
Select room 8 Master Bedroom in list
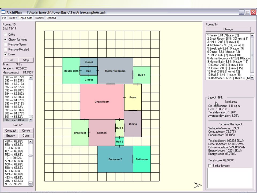point(228,58)
